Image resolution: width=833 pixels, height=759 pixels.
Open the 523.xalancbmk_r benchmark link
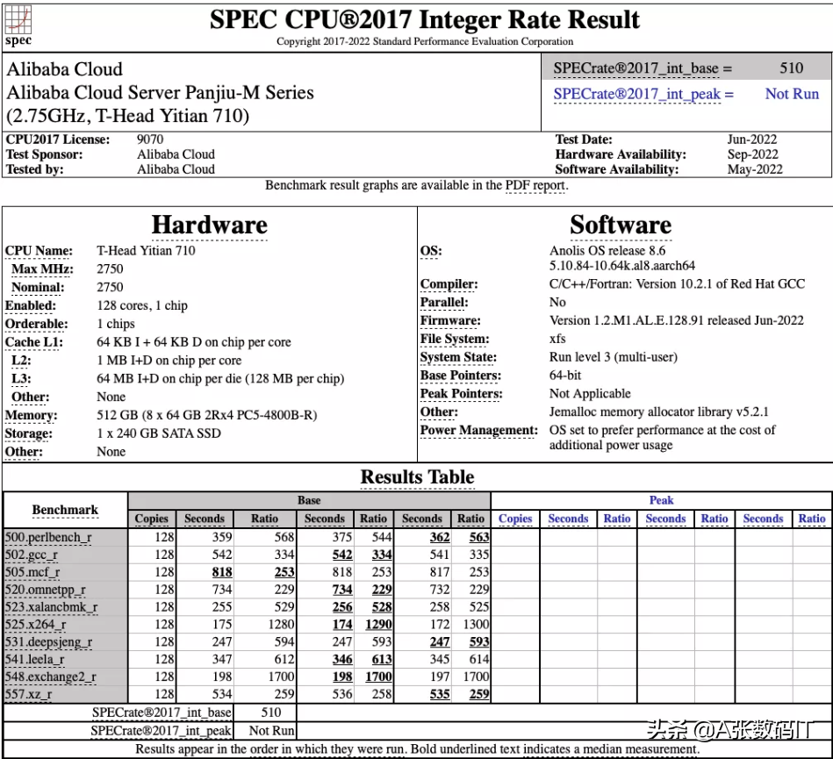52,607
